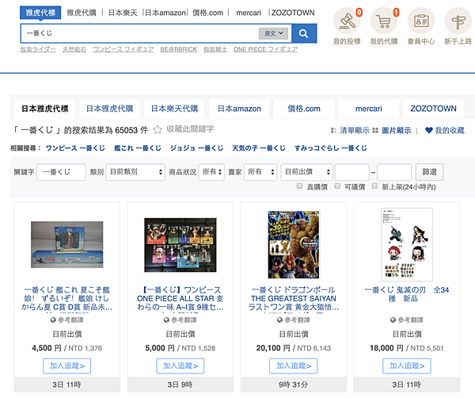Click 加入追蹤 for 20,100 円 item
The image size is (475, 398).
point(294,365)
